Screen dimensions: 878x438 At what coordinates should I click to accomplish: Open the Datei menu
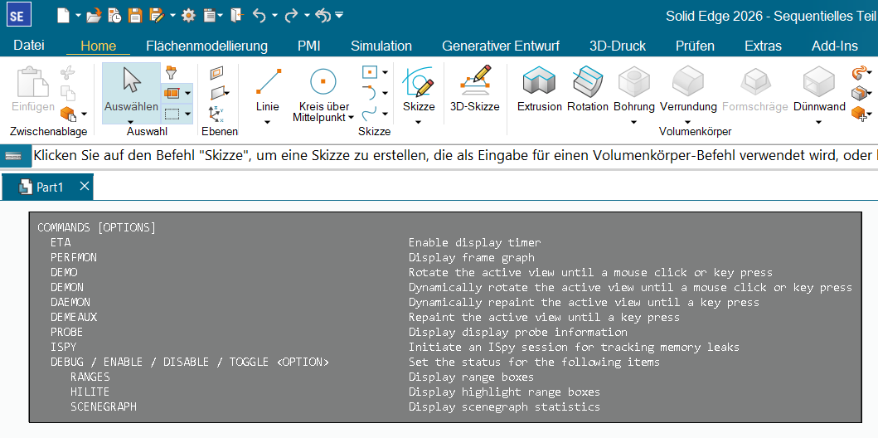click(28, 46)
